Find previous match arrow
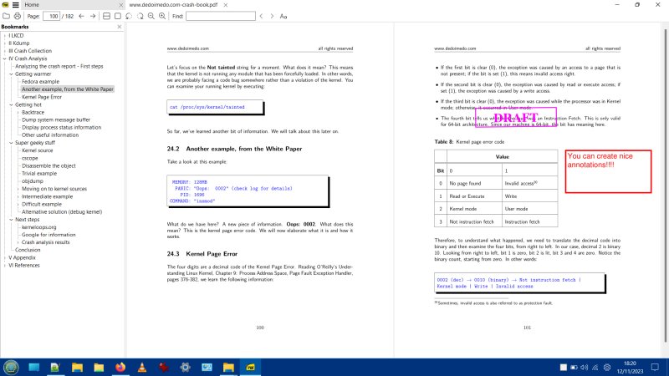Viewport: 669px width, 376px height. pyautogui.click(x=261, y=16)
